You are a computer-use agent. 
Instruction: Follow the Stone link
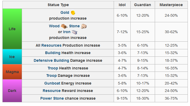click(74, 26)
